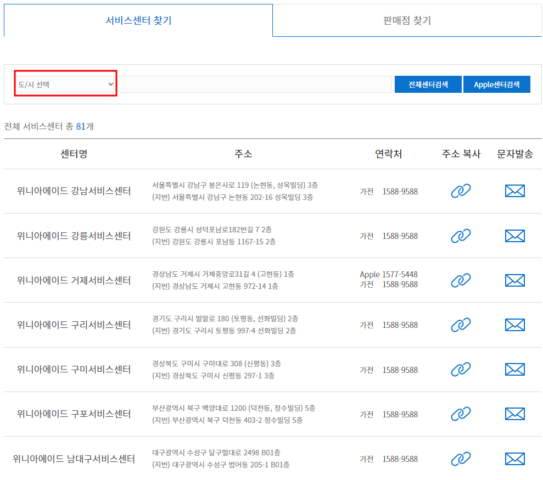The image size is (543, 480).
Task: Click (지번) 강남구 논현동 202-16 address
Action: 232,197
